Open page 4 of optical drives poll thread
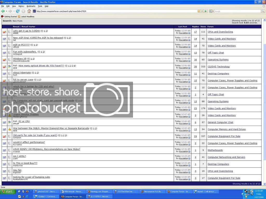266x199 pixels. click(x=74, y=66)
